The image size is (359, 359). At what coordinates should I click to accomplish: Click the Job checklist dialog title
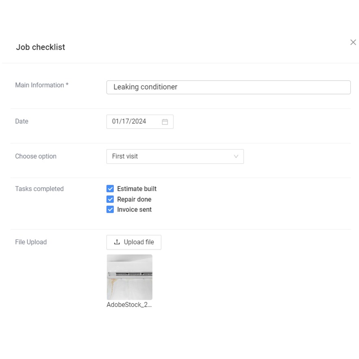tap(40, 47)
